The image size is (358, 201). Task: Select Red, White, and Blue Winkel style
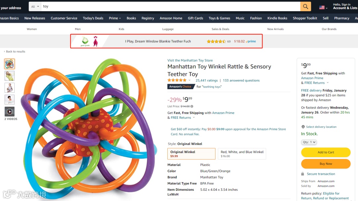click(242, 154)
